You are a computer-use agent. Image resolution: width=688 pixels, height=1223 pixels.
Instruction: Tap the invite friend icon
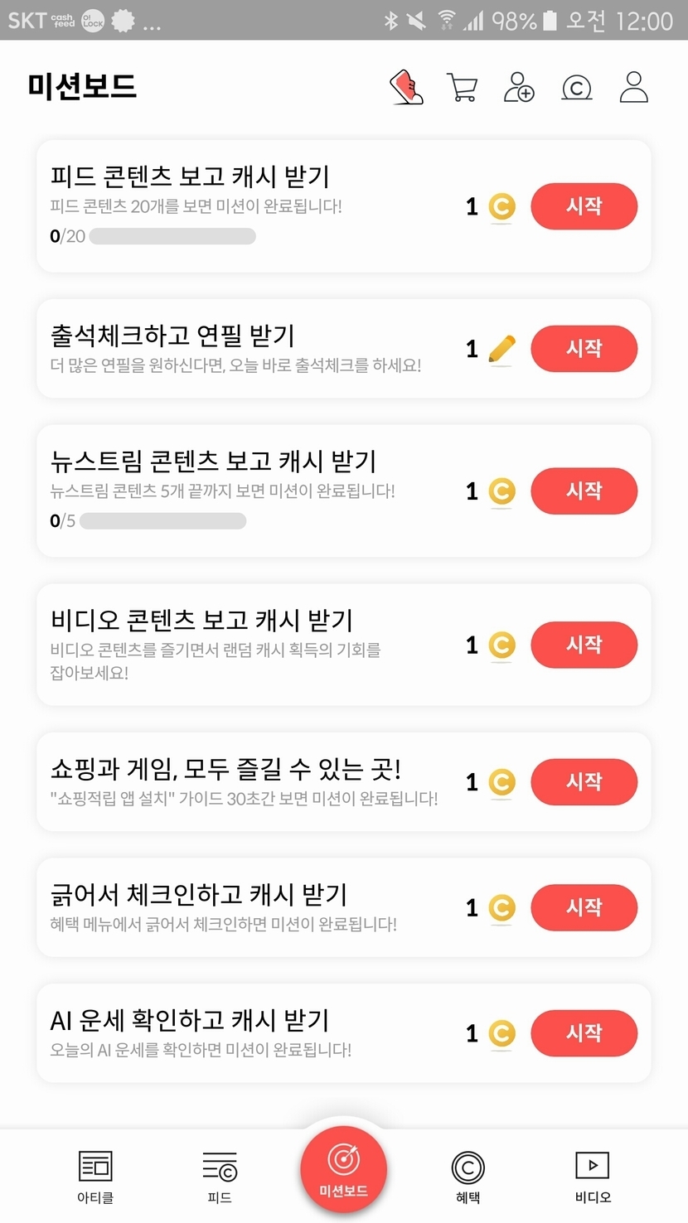519,87
